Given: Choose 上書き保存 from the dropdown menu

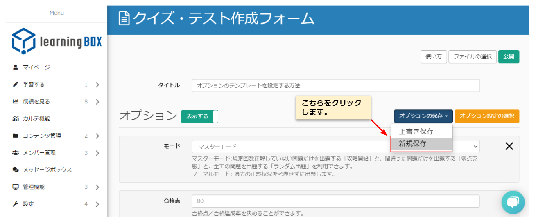Looking at the screenshot, I should [416, 132].
